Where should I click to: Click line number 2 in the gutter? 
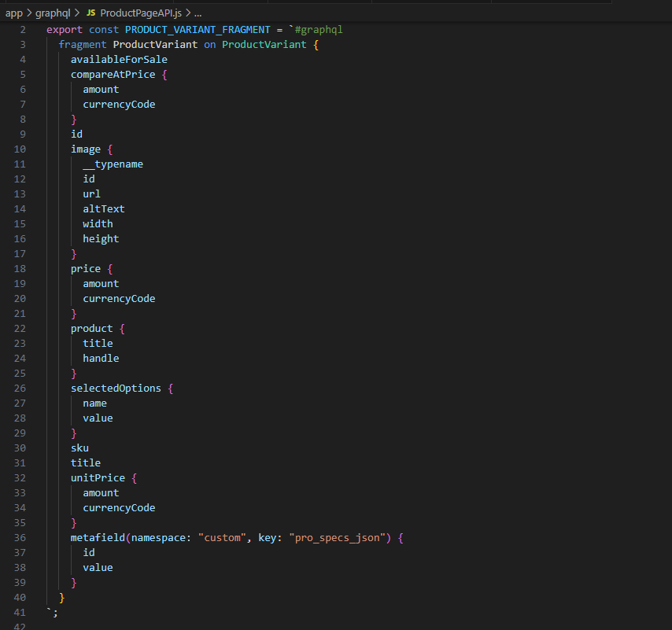pyautogui.click(x=23, y=30)
